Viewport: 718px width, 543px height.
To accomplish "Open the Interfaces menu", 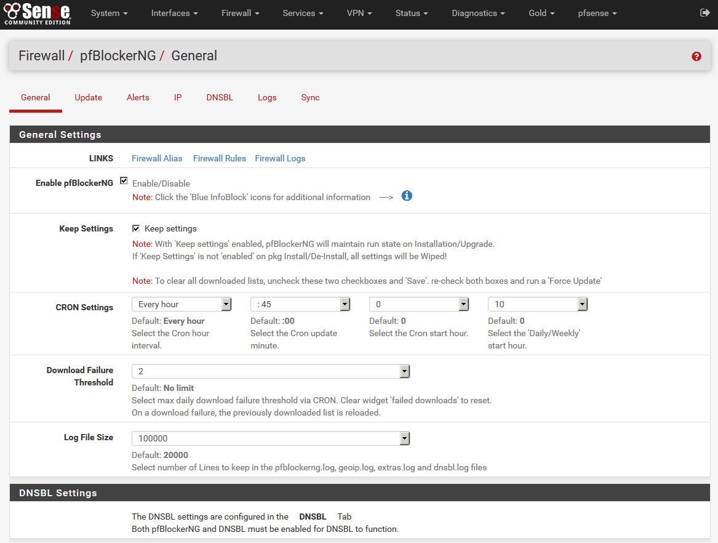I will [175, 14].
